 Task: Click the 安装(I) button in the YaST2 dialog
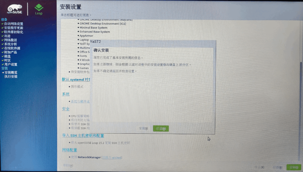point(143,129)
